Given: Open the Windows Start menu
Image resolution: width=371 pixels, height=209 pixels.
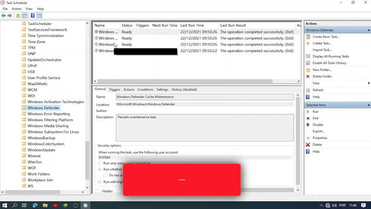Looking at the screenshot, I should click(5, 205).
